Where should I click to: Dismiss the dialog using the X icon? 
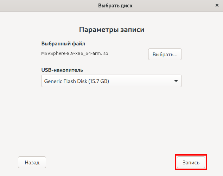(217, 5)
